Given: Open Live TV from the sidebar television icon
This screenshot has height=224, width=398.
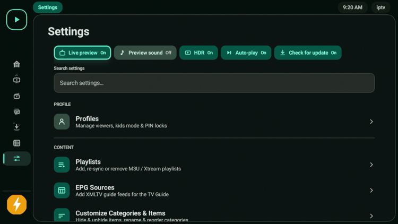Looking at the screenshot, I should coord(17,80).
